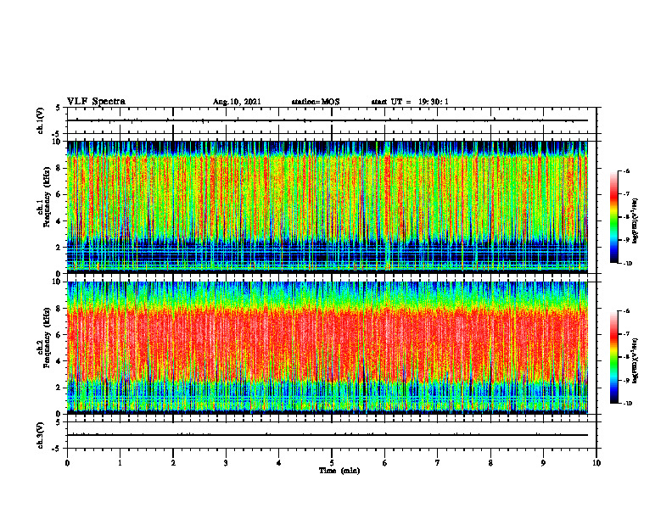The width and height of the screenshot is (672, 519).
Task: Click the date "Aug.10, 2021" in header
Action: coord(237,102)
